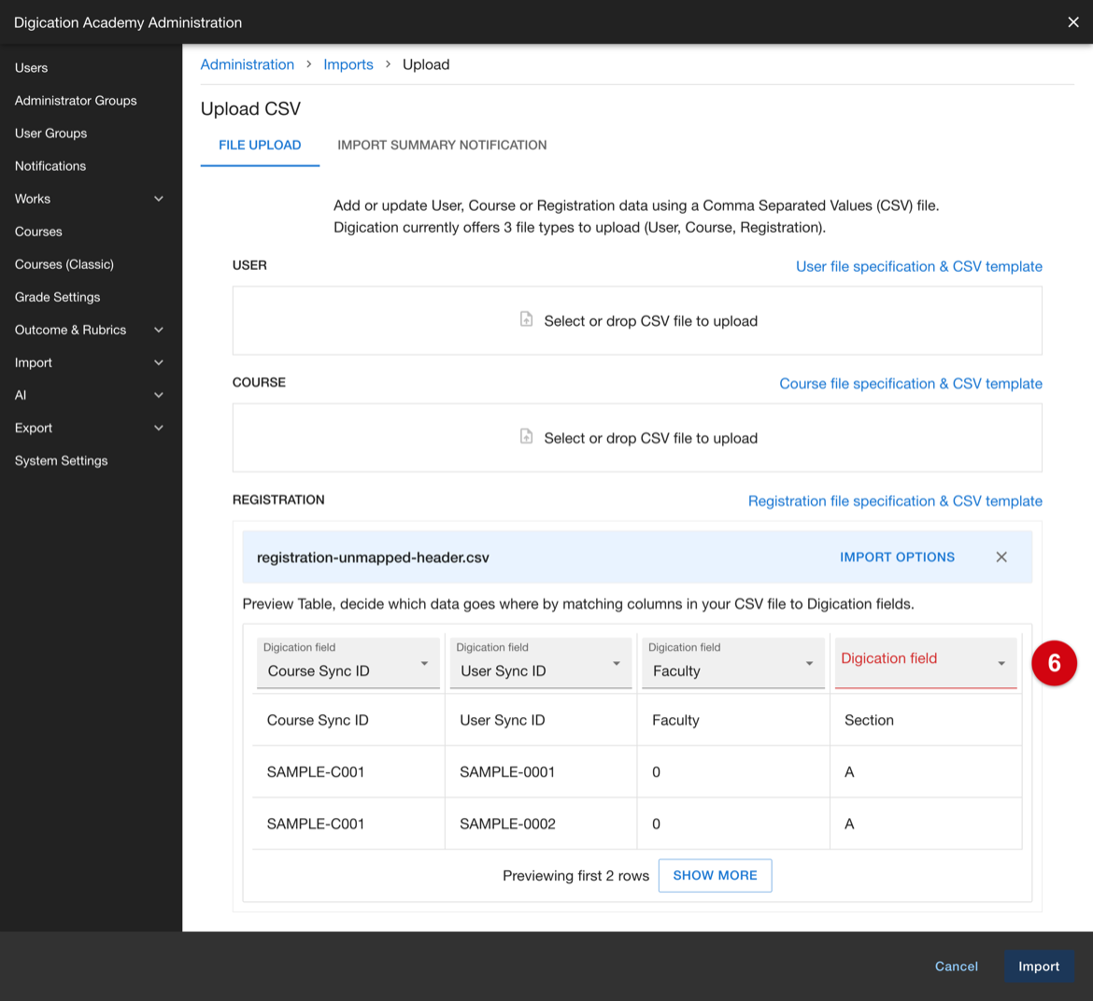The width and height of the screenshot is (1093, 1001).
Task: Open the Faculty Digication field dropdown
Action: coord(733,662)
